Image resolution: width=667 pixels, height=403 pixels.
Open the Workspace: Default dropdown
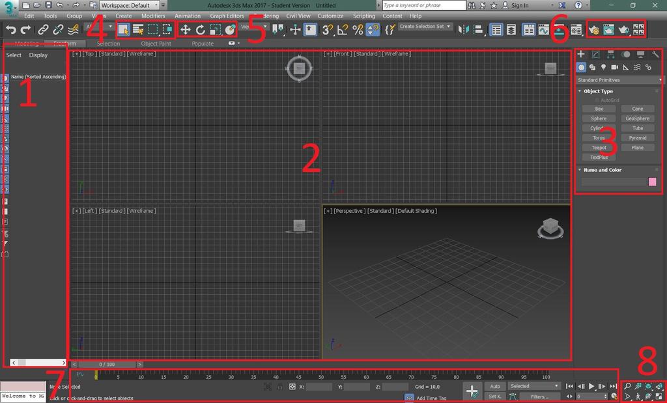coord(130,5)
